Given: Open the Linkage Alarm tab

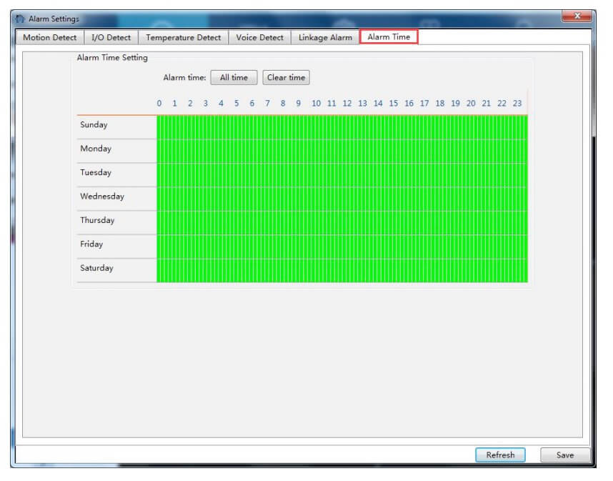Looking at the screenshot, I should 325,38.
